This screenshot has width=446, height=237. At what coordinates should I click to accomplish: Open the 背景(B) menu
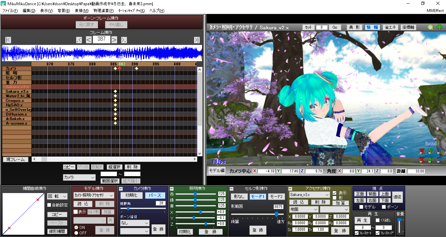coord(64,11)
